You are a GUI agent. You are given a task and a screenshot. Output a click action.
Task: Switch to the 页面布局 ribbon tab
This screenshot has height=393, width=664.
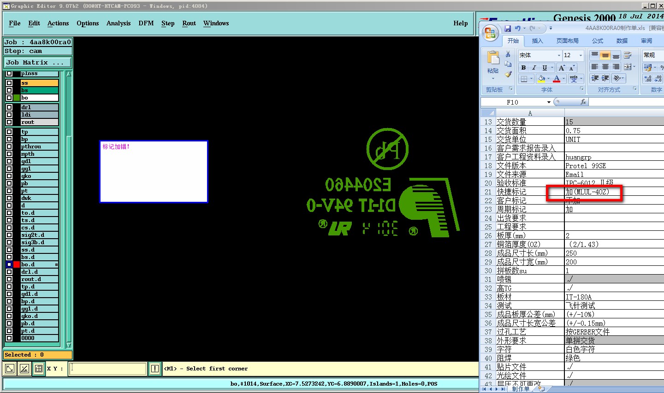(567, 41)
